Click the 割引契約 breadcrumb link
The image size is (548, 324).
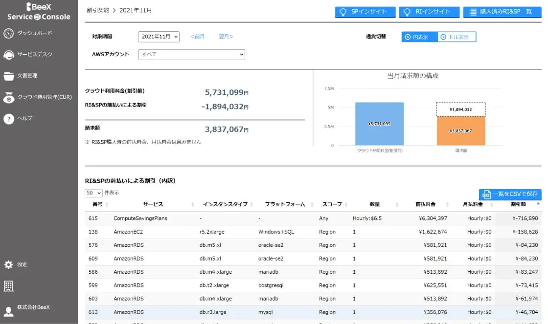(x=98, y=10)
